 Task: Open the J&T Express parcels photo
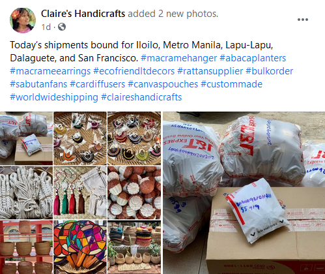pyautogui.click(x=244, y=193)
